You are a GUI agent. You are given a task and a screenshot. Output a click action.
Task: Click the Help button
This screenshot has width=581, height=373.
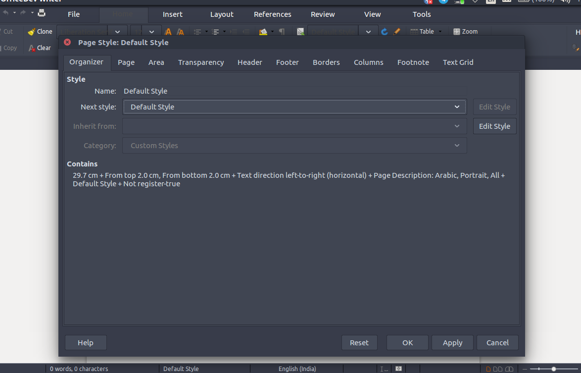(x=86, y=343)
